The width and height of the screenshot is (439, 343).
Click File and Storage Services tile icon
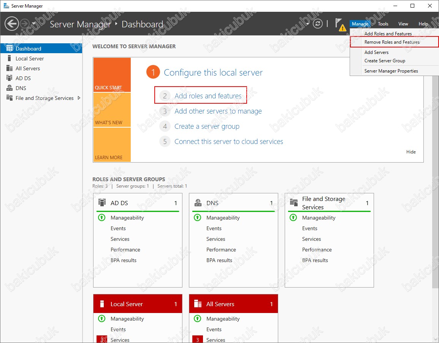click(294, 202)
